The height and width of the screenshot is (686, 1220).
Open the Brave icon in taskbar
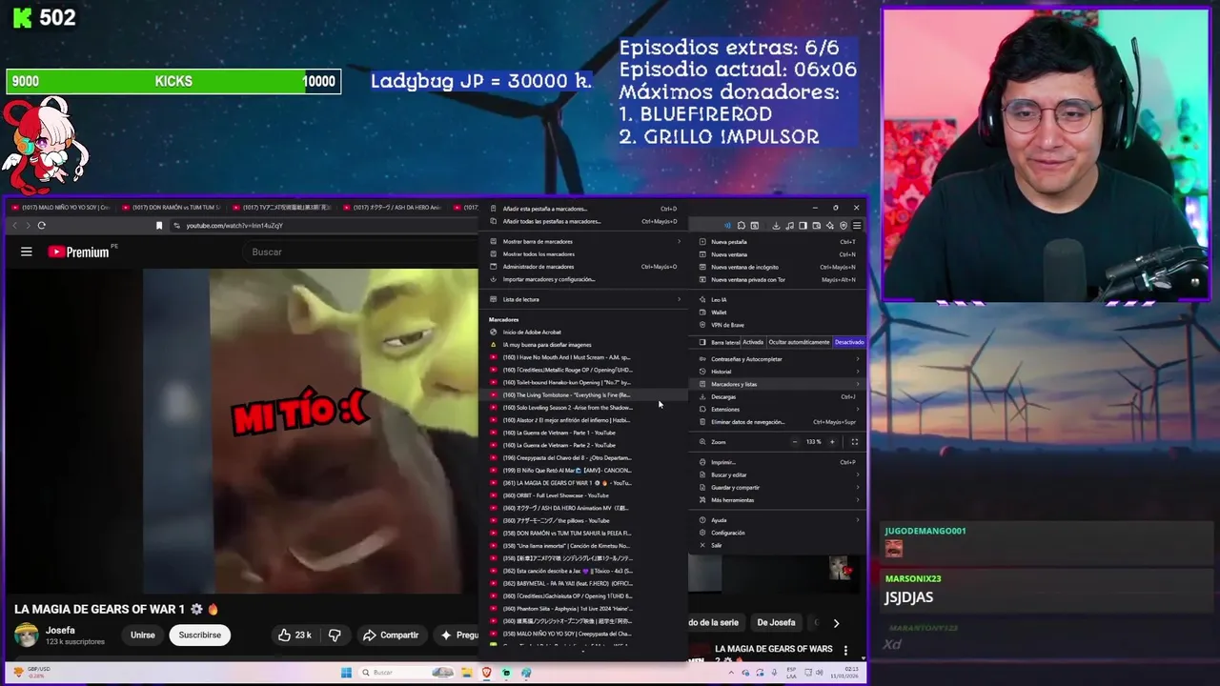pos(486,673)
